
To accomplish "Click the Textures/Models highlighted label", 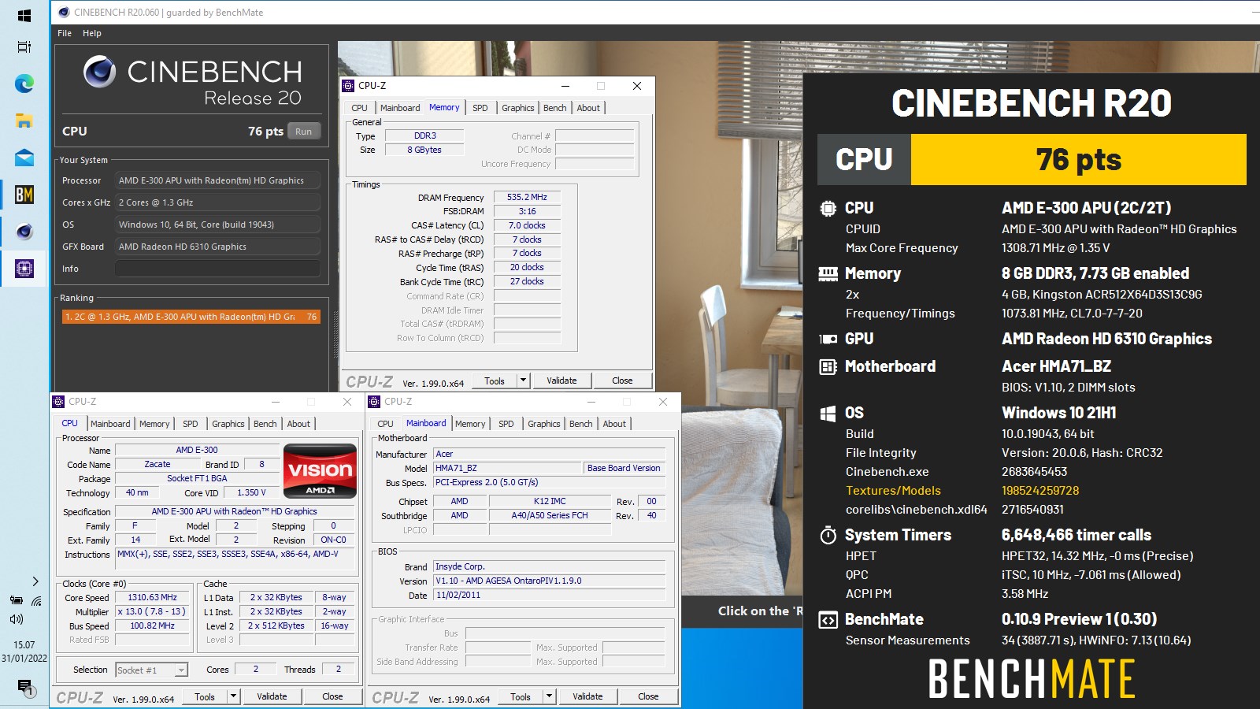I will tap(893, 491).
